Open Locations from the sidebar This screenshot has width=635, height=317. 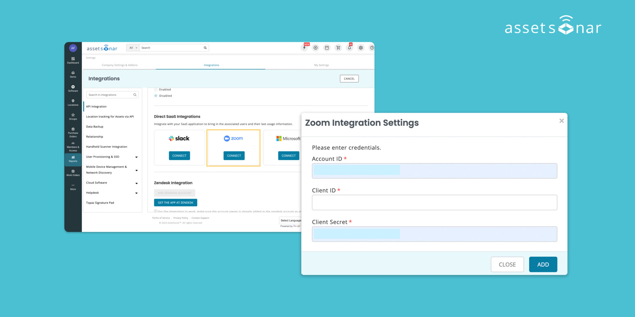click(x=73, y=102)
